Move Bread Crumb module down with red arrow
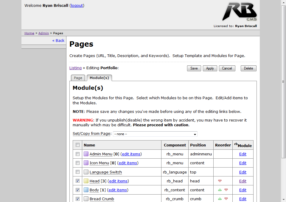Image resolution: width=286 pixels, height=202 pixels. (x=226, y=199)
